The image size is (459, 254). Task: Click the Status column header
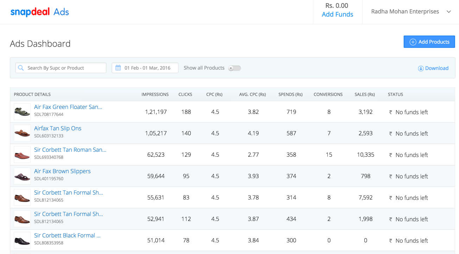[x=395, y=95]
